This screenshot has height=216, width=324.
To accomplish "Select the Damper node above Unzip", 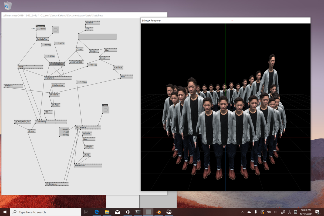I will click(x=89, y=147).
